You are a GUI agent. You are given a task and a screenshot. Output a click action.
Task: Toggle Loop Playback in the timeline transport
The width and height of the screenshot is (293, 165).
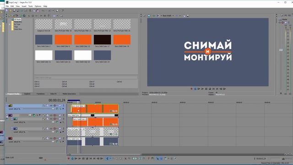click(72, 159)
